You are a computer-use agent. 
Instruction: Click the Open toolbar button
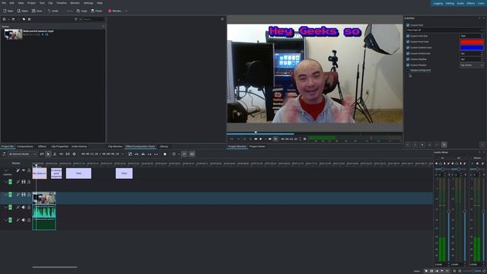click(x=23, y=11)
